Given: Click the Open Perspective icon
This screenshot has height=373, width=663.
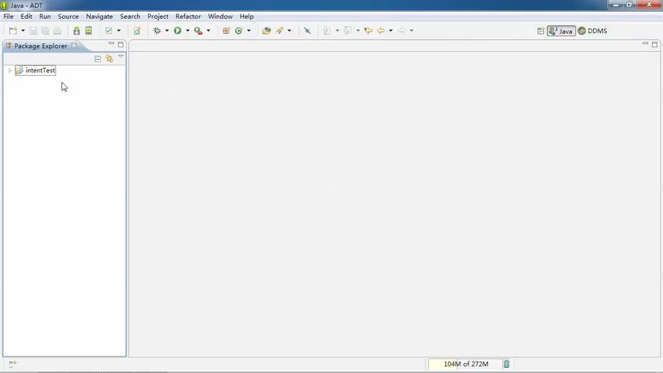Looking at the screenshot, I should [541, 31].
